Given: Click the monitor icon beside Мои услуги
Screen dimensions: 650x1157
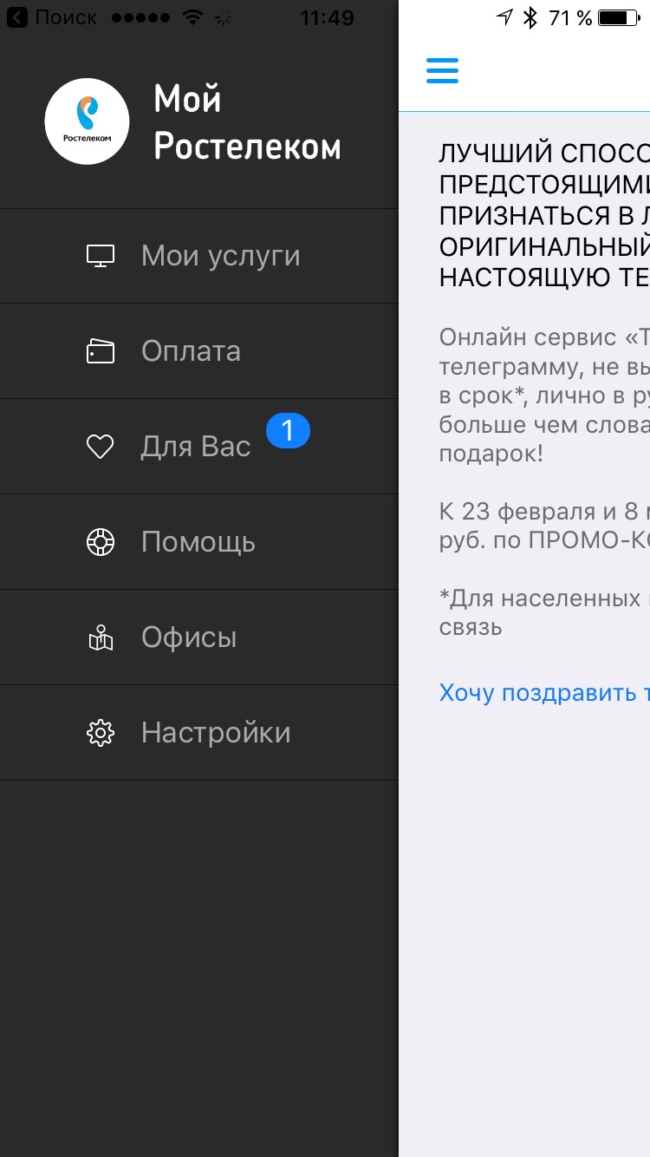Looking at the screenshot, I should (x=101, y=256).
